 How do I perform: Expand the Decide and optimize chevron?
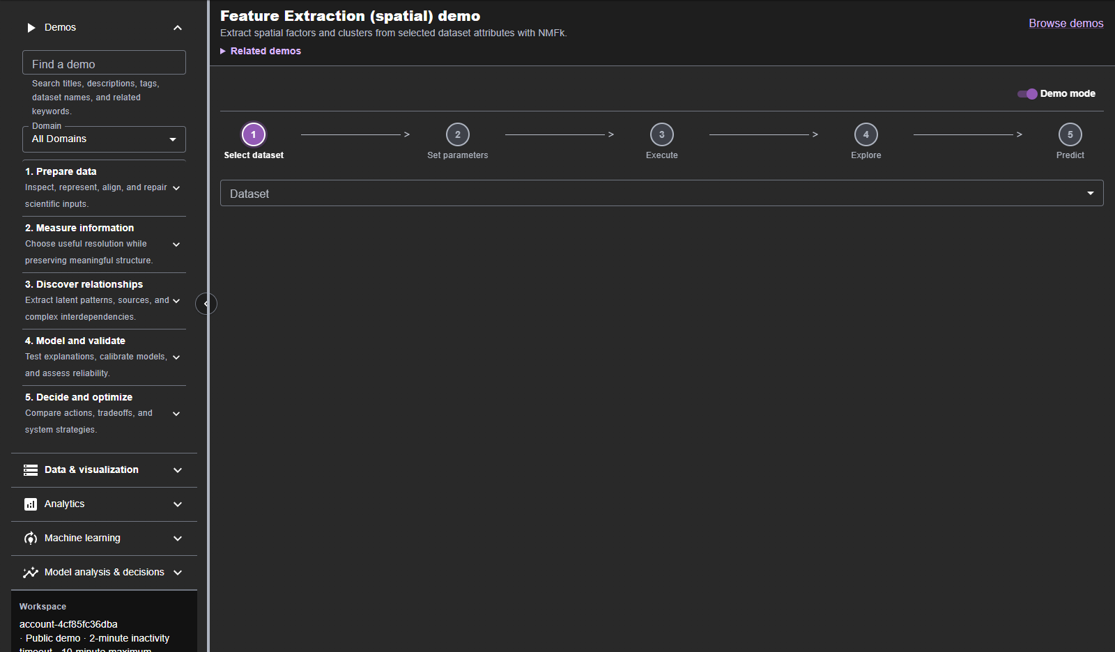pyautogui.click(x=176, y=414)
